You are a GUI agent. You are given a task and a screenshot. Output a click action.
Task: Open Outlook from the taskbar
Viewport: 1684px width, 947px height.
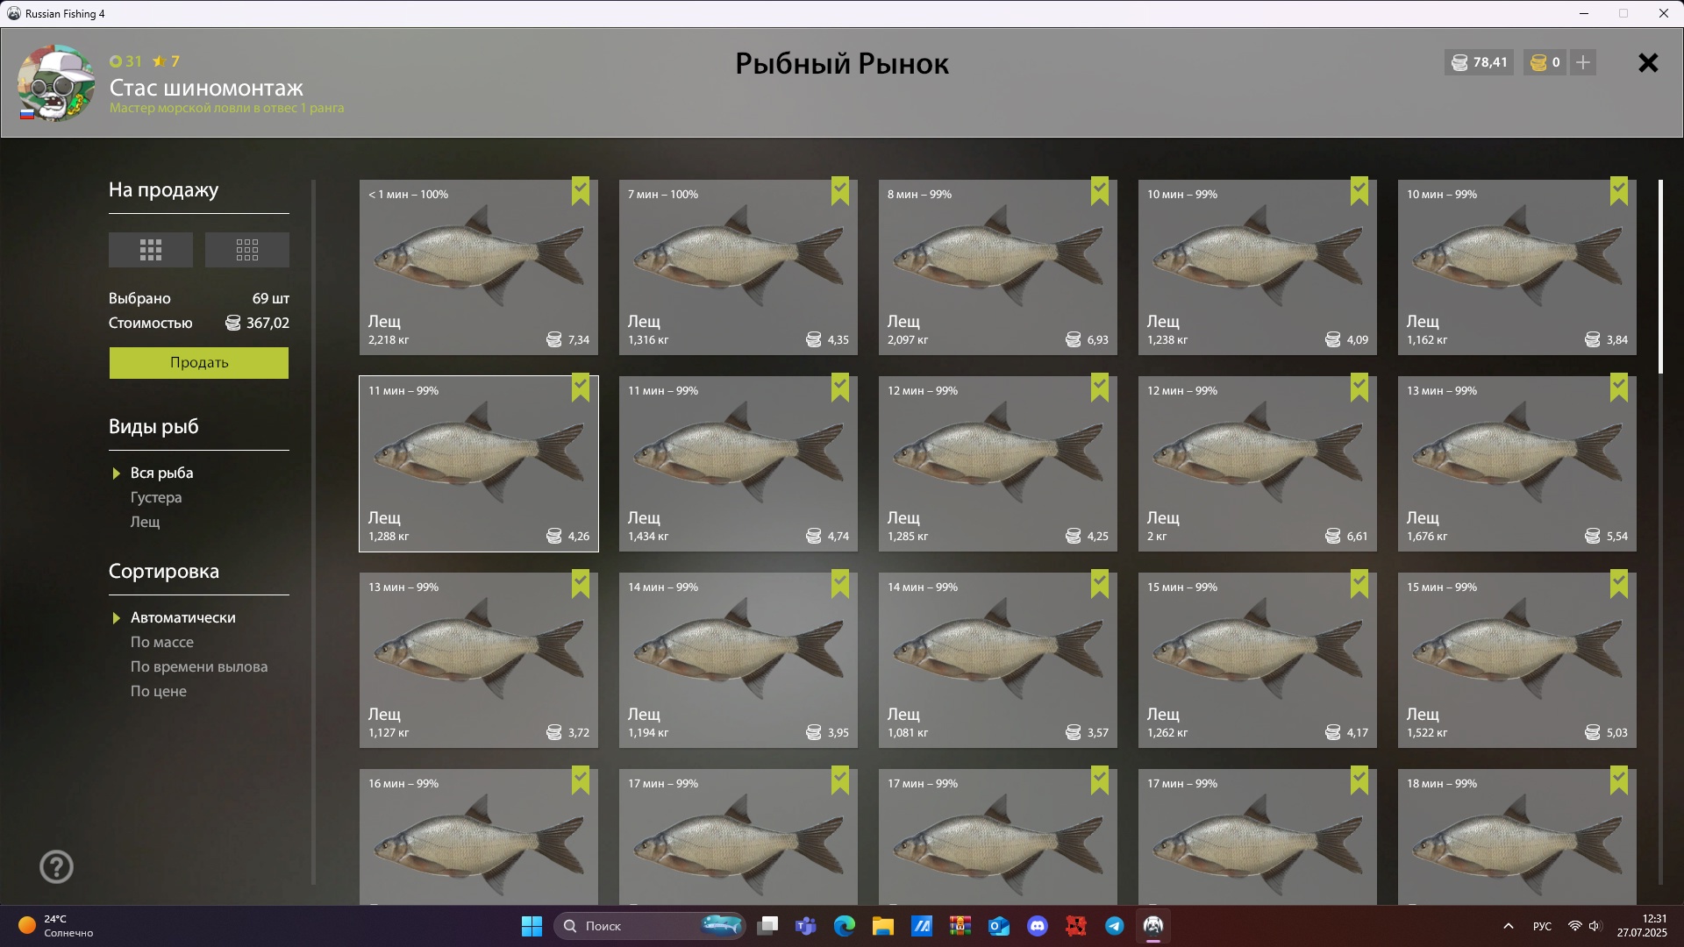tap(999, 926)
